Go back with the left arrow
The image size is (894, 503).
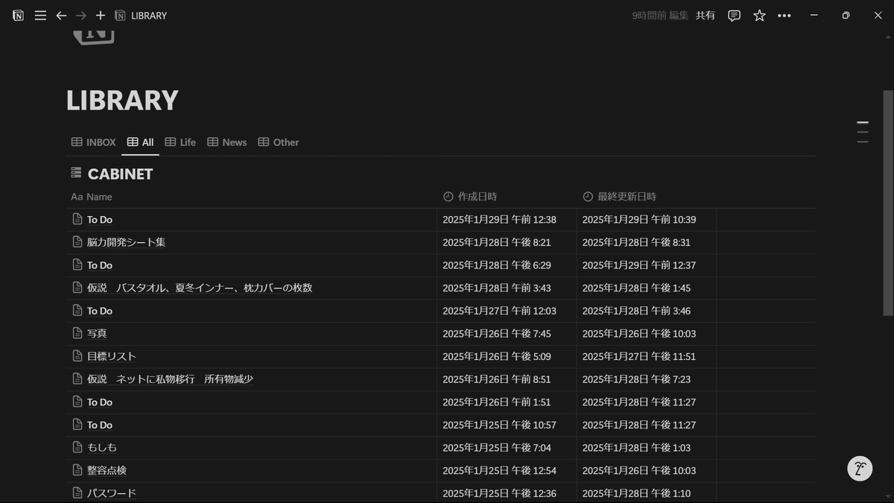click(x=61, y=16)
